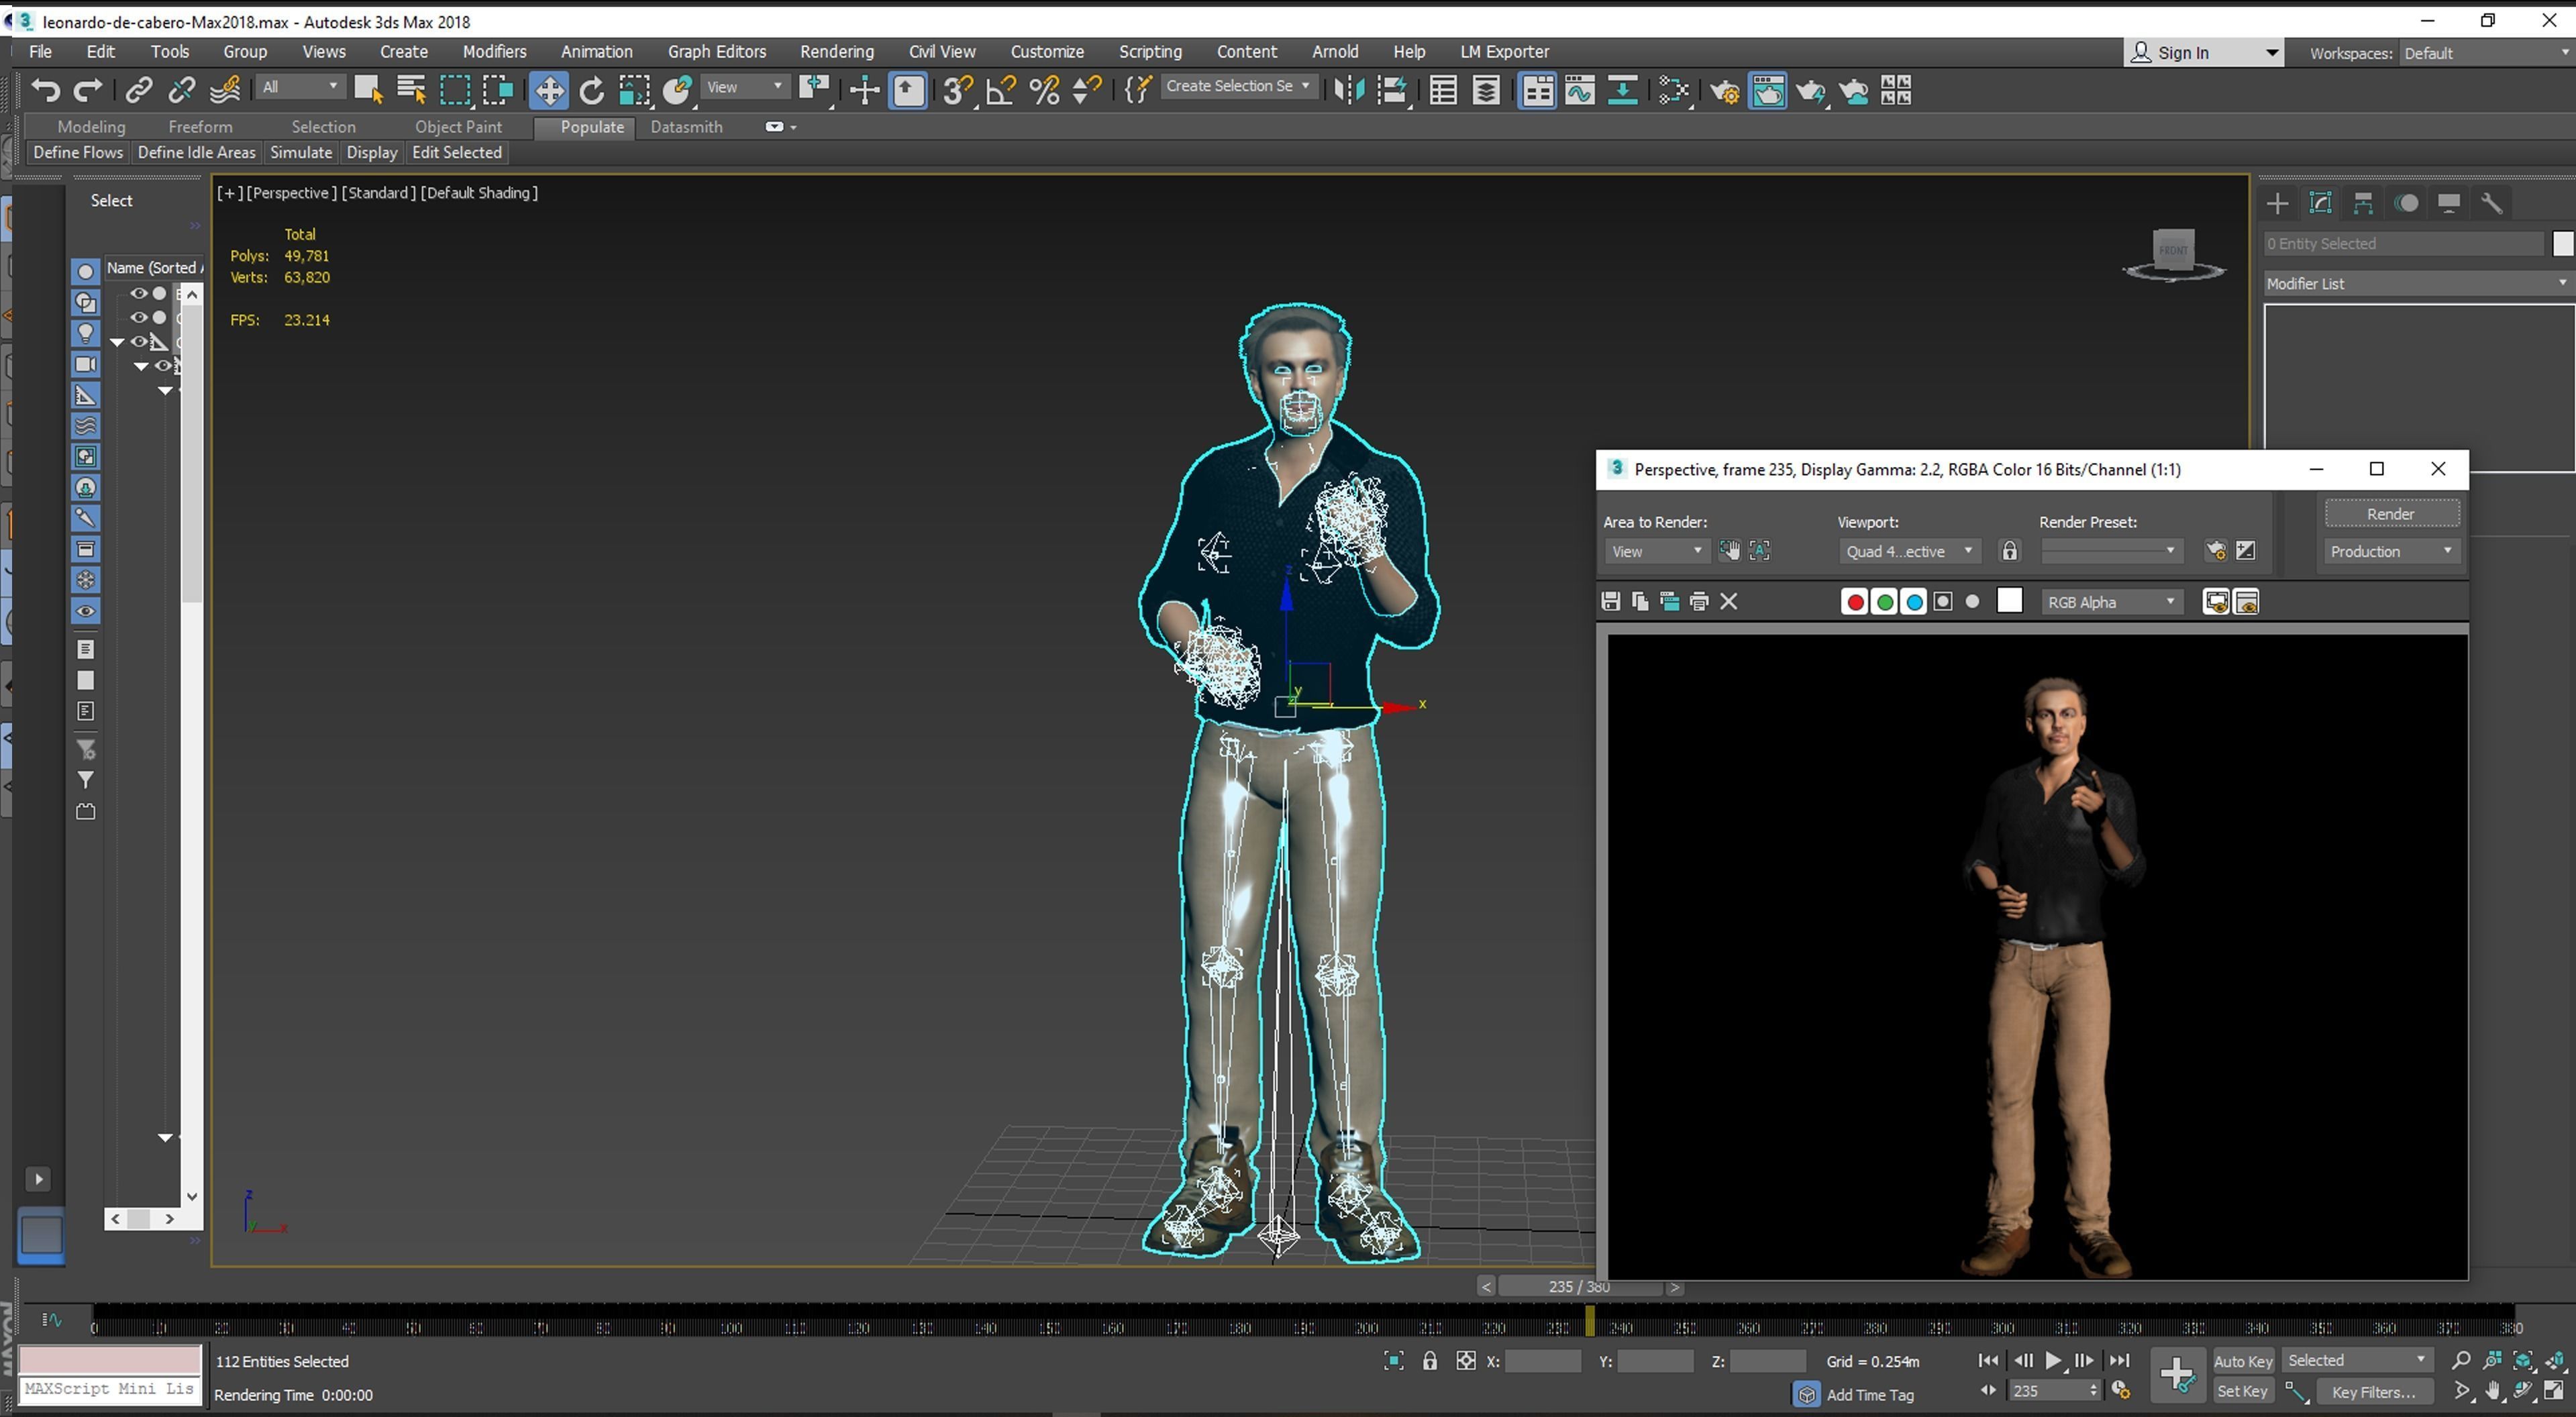The image size is (2576, 1417).
Task: Open the Hierarchy tab in command panel
Action: click(2363, 203)
